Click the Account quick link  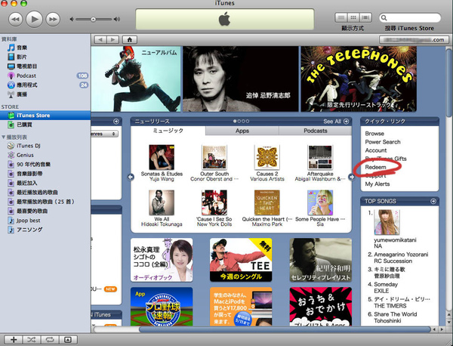376,150
